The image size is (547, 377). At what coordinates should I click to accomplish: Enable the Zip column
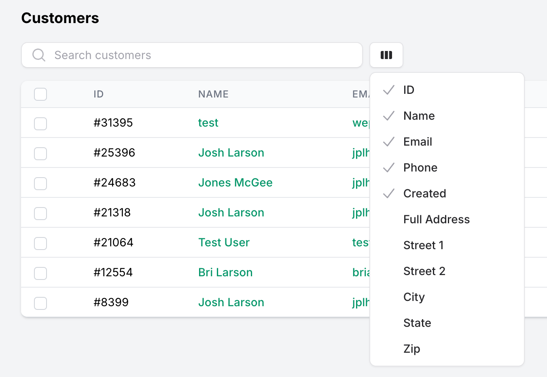(447, 349)
